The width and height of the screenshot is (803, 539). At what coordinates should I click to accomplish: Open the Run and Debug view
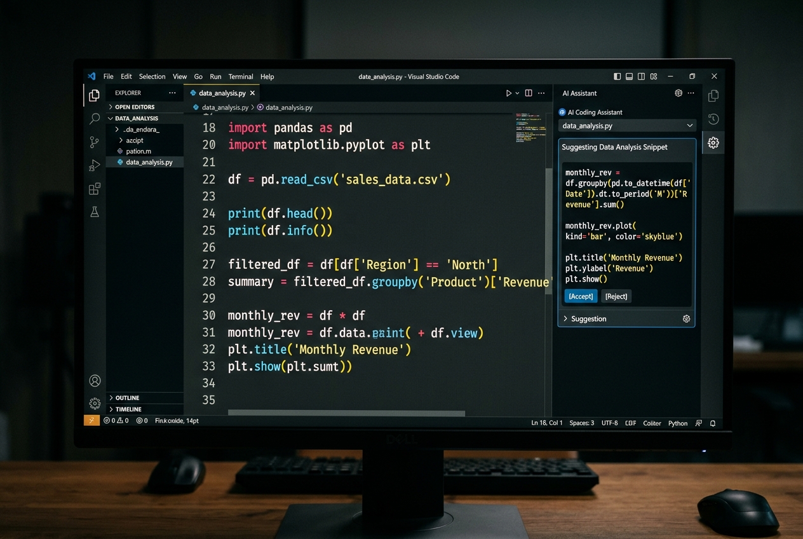[x=94, y=165]
